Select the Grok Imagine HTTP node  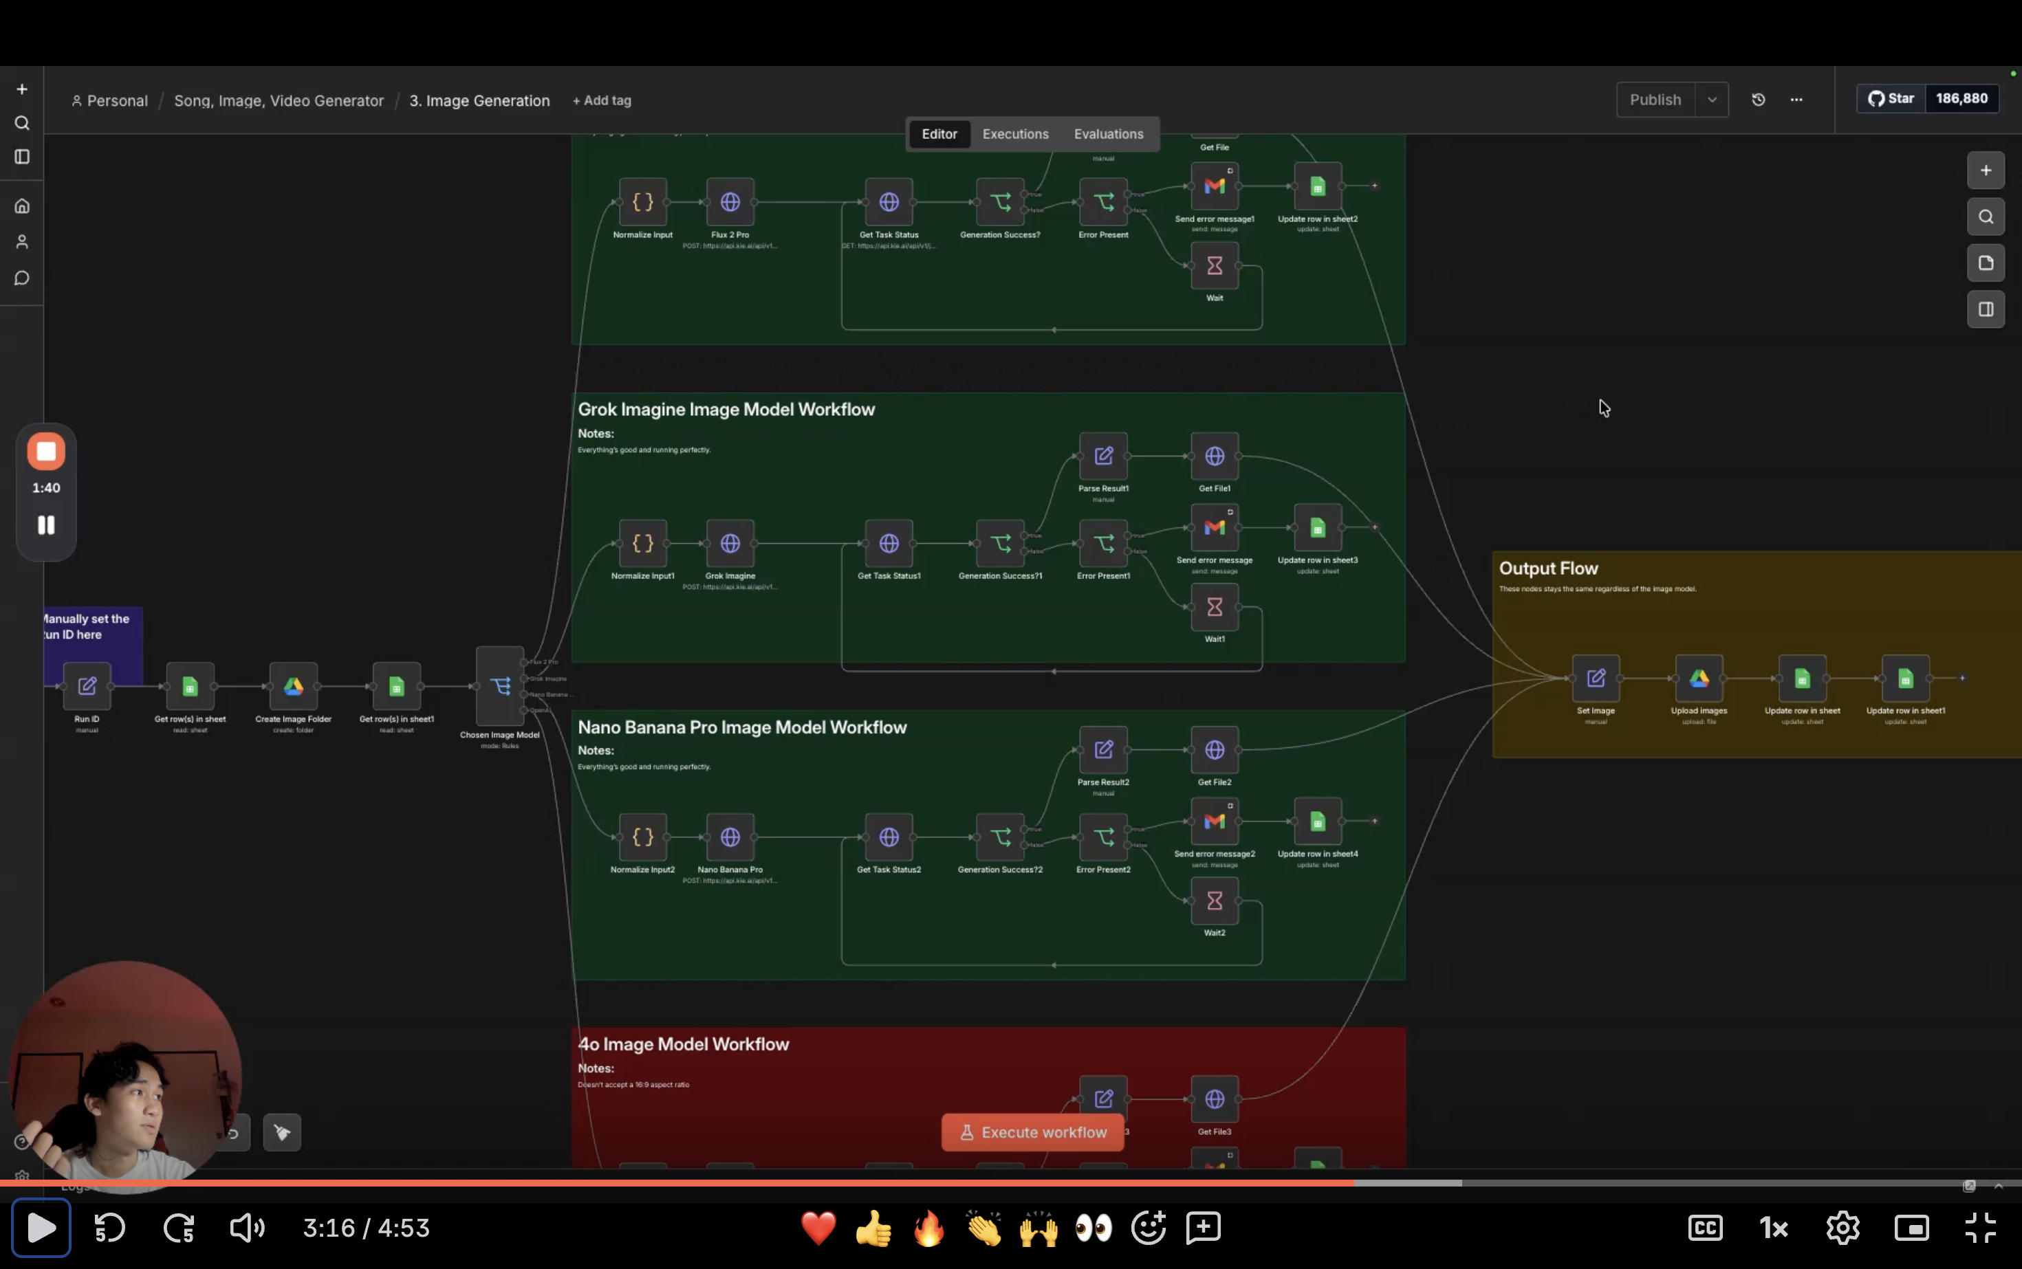(x=730, y=544)
